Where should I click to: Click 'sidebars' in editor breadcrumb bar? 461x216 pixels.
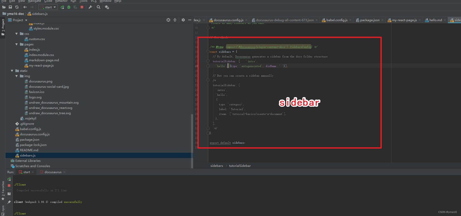pos(217,166)
